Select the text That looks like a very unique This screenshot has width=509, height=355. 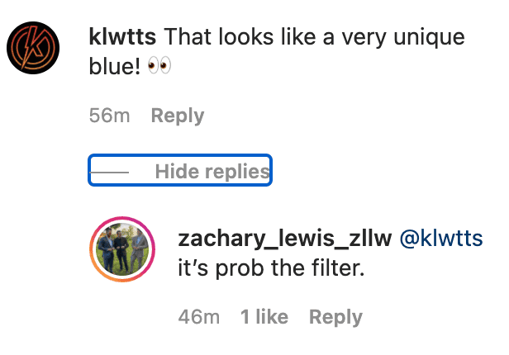314,37
